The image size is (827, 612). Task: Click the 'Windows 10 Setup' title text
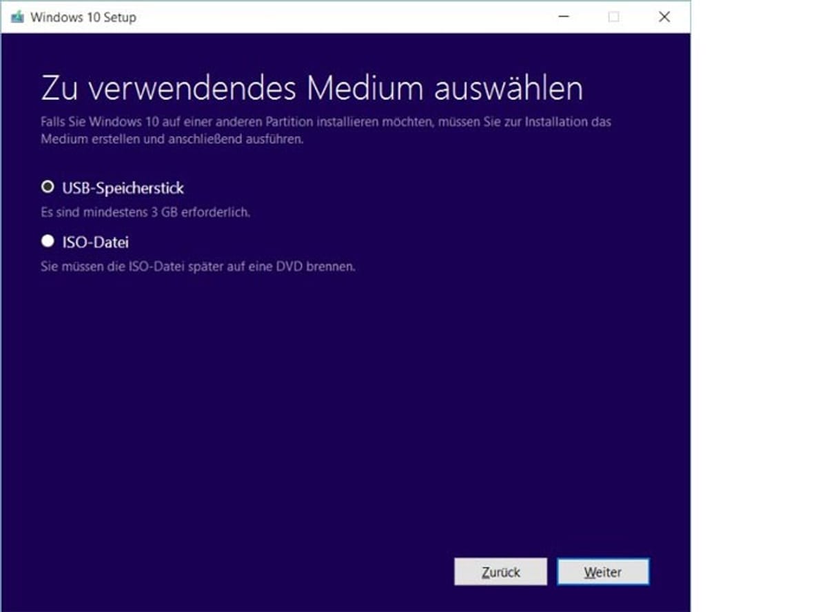pyautogui.click(x=83, y=17)
